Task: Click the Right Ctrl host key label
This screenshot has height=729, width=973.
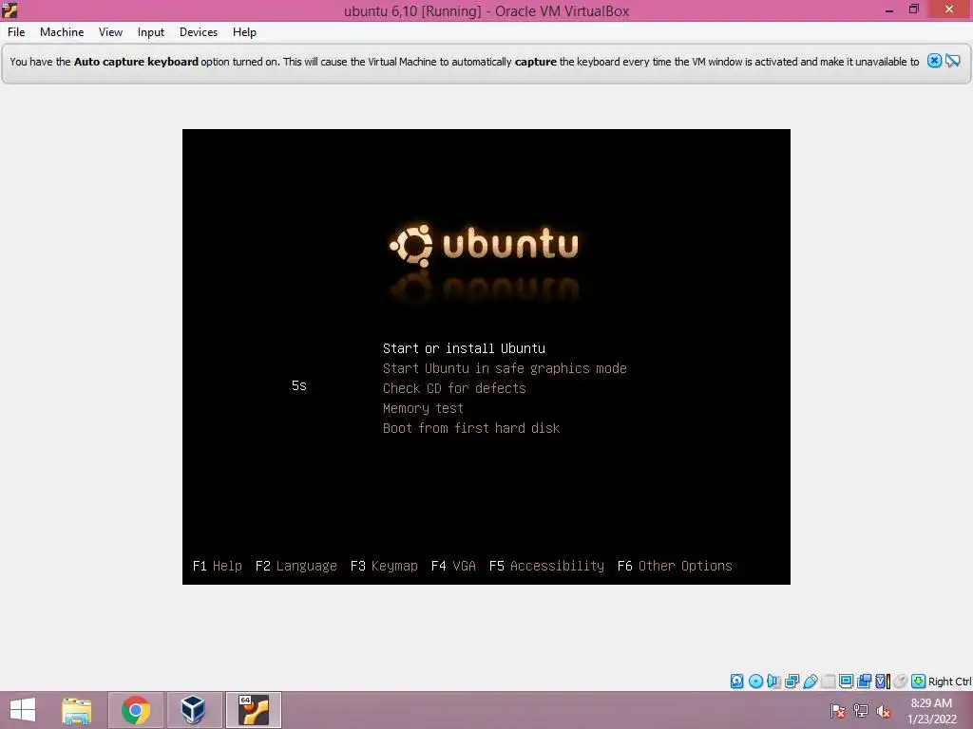Action: (949, 682)
